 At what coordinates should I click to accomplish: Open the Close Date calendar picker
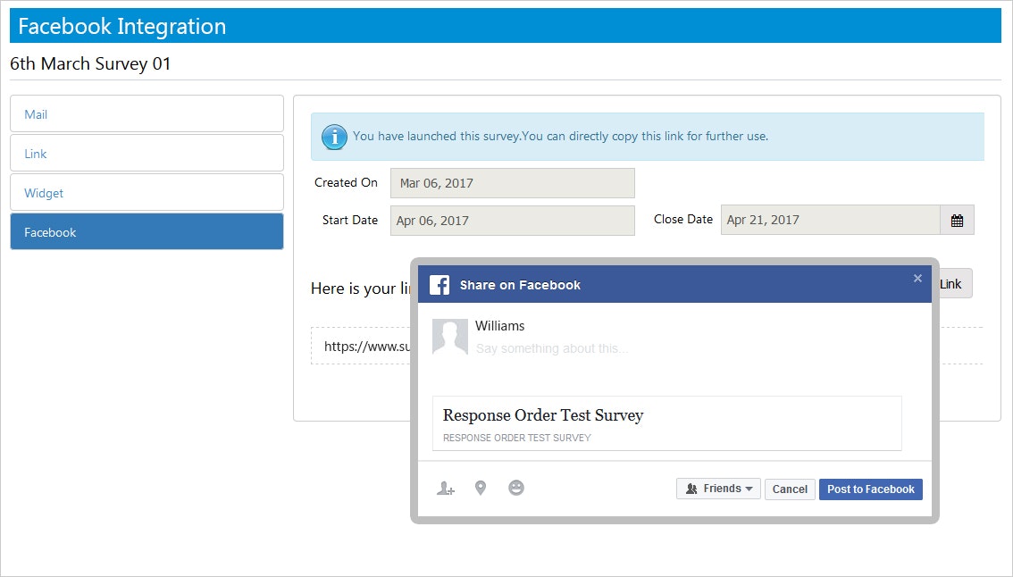(957, 221)
